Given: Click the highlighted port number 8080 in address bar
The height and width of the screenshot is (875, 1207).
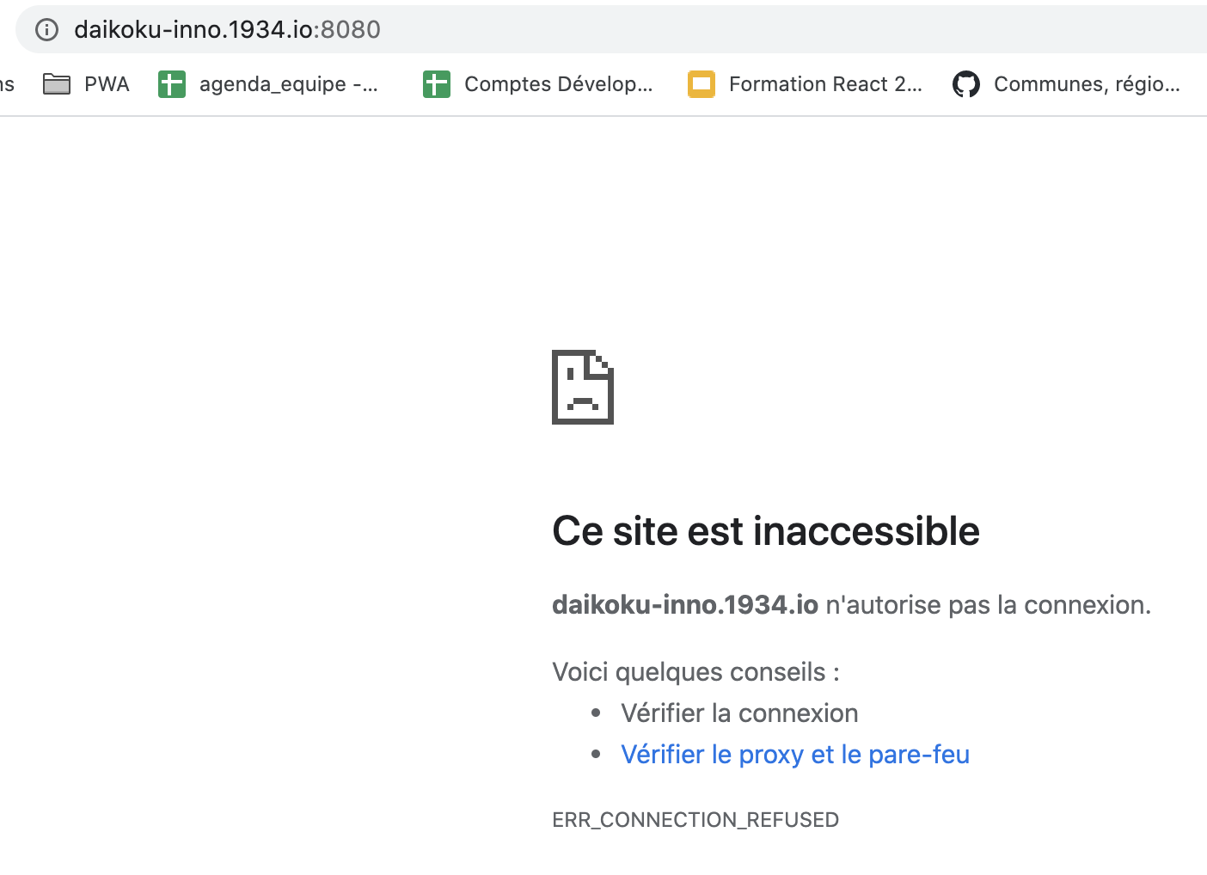Looking at the screenshot, I should pos(352,29).
